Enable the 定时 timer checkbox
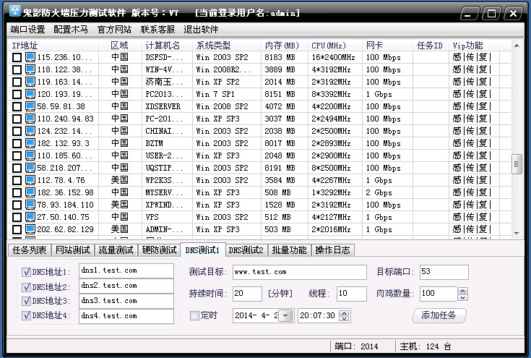The image size is (531, 358). click(x=194, y=315)
